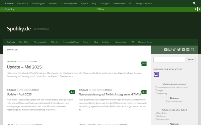201x125 pixels.
Task: Open Meilensteine in top bar
Action: point(119,3)
